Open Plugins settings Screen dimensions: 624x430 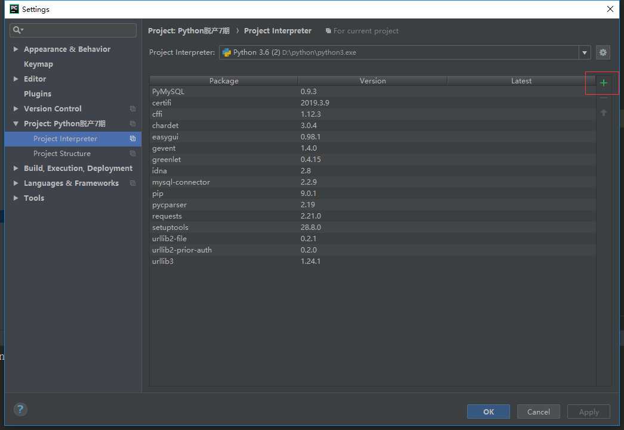point(38,94)
